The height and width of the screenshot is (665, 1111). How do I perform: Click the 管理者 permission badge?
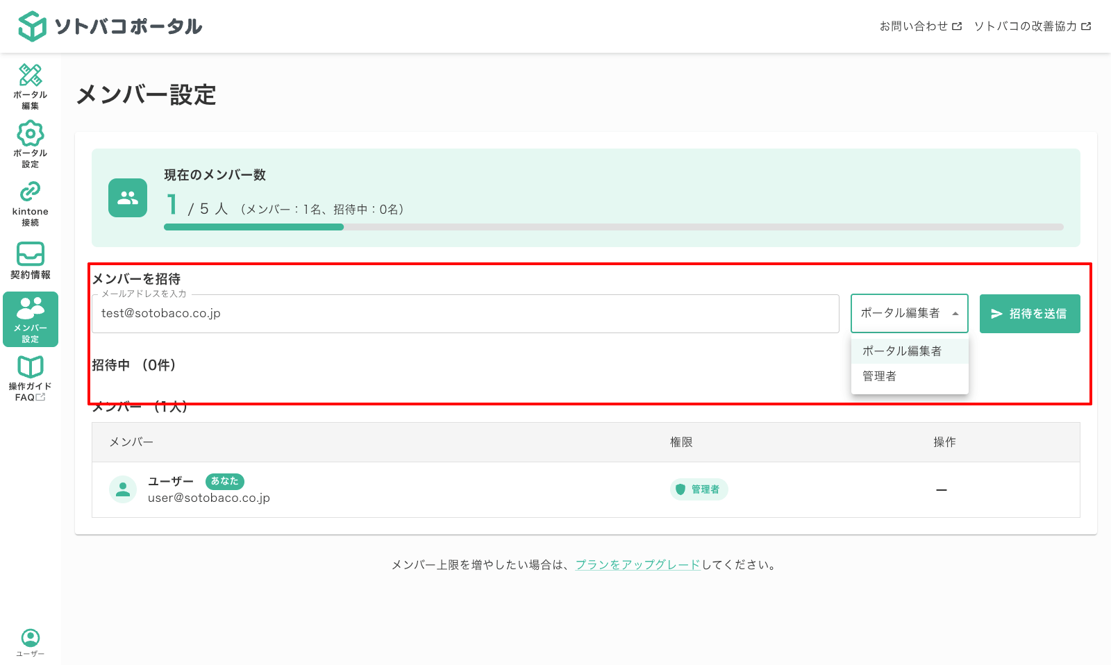pyautogui.click(x=699, y=489)
